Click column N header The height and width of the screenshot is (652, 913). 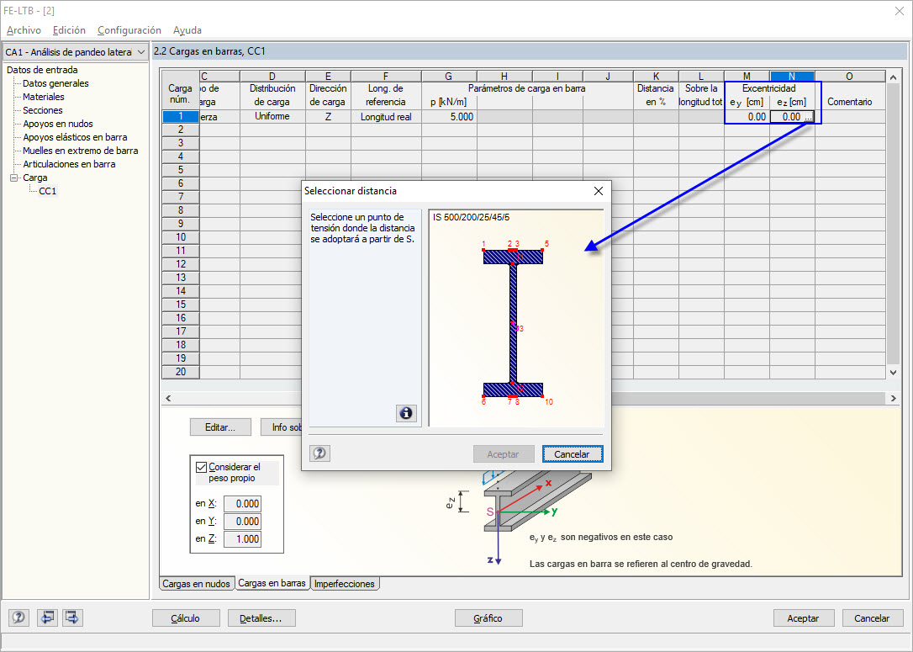(792, 77)
